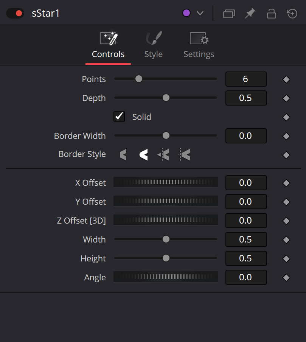Click the reset settings clock icon
The image size is (306, 342).
click(292, 14)
